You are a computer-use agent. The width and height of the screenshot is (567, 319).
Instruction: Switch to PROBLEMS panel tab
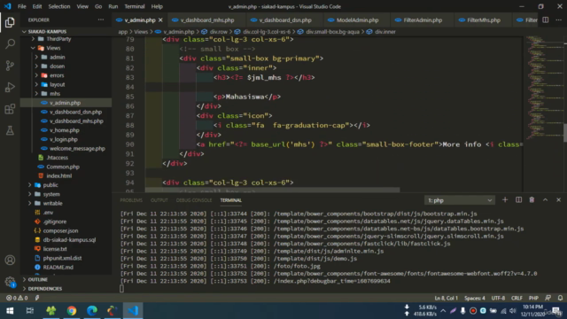click(131, 200)
